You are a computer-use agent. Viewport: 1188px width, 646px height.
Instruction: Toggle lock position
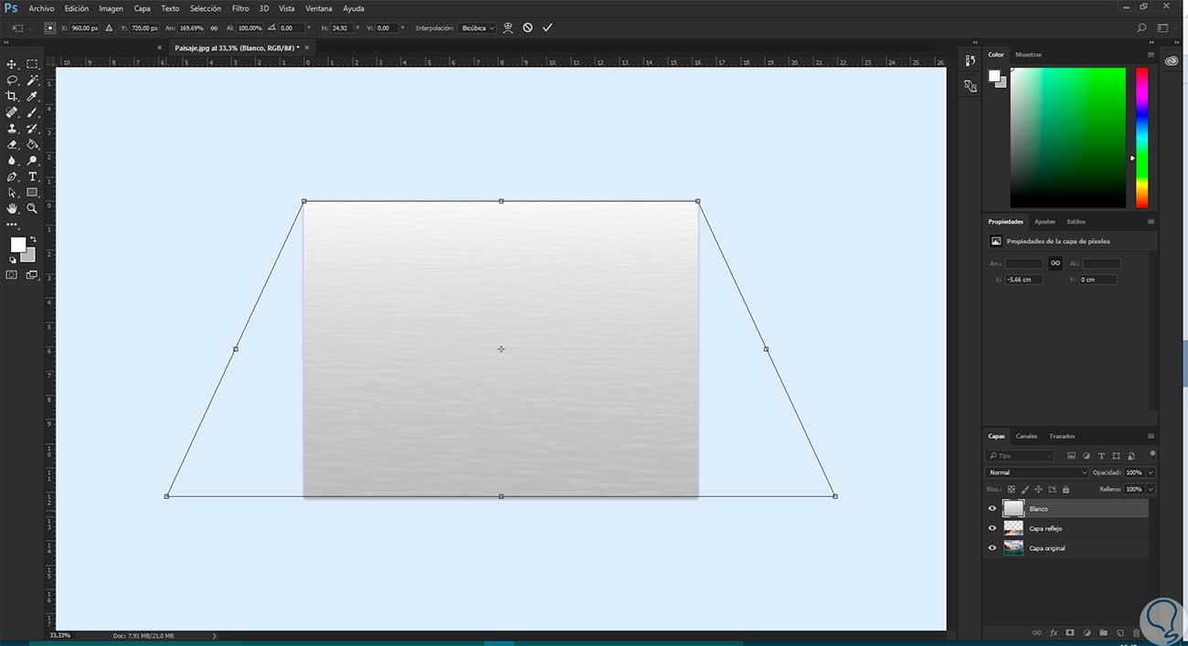point(1038,489)
